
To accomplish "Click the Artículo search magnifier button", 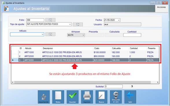I will pos(50,34).
